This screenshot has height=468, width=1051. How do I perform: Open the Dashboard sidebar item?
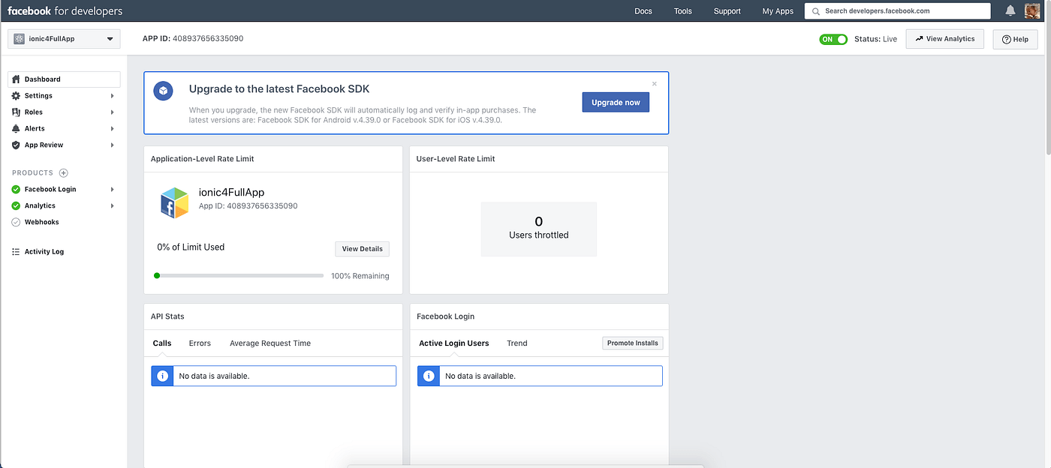point(64,79)
